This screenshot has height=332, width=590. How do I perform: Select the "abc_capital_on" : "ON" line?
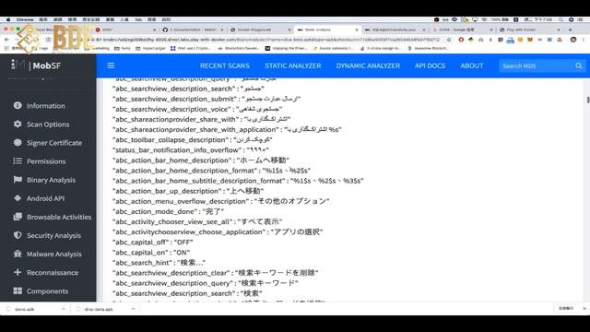tap(151, 252)
